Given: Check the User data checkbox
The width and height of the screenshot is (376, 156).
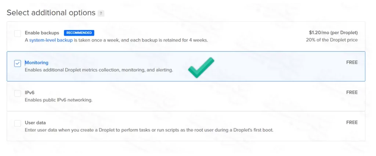Looking at the screenshot, I should click(18, 123).
